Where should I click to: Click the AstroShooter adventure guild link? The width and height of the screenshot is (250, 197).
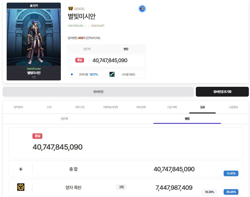[75, 26]
